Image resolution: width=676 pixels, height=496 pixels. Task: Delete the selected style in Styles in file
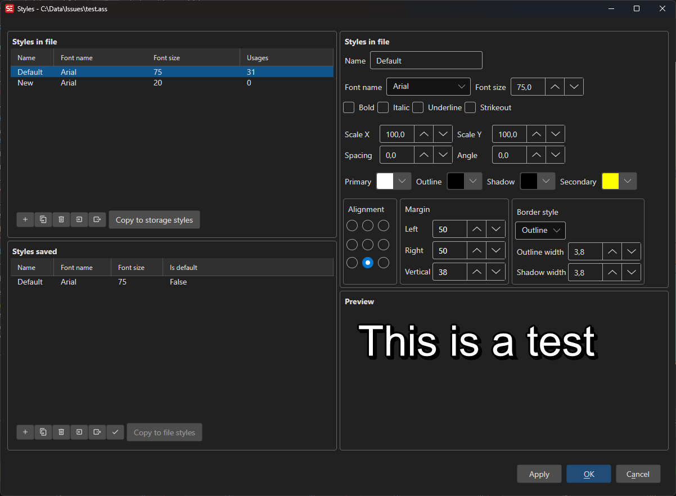click(x=61, y=220)
